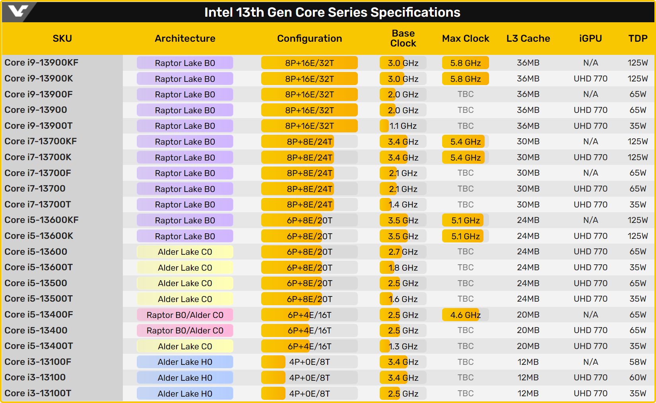The width and height of the screenshot is (656, 403).
Task: Click the iGPU column header
Action: click(x=590, y=39)
